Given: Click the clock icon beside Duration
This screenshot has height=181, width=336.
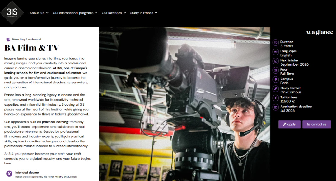Looking at the screenshot, I should 275,42.
